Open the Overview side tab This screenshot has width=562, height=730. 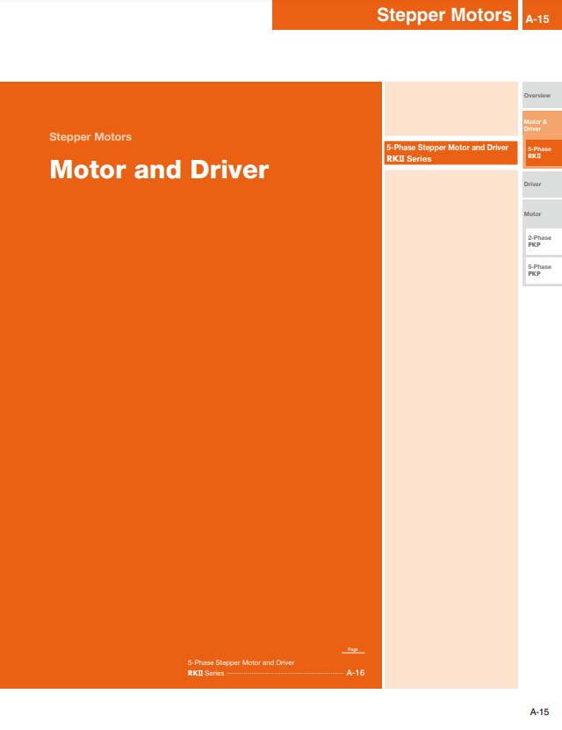pyautogui.click(x=542, y=95)
